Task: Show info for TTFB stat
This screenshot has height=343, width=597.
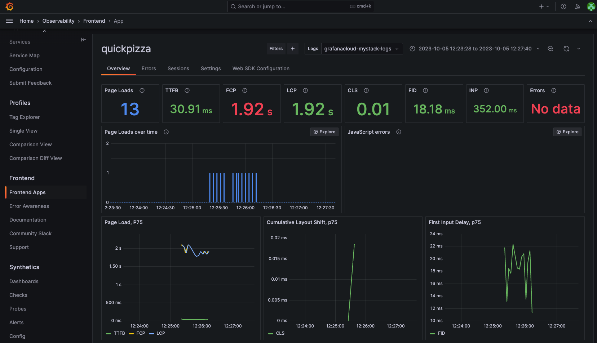Action: click(187, 90)
